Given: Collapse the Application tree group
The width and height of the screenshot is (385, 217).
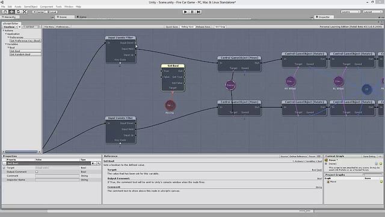Looking at the screenshot, I should [x=6, y=34].
